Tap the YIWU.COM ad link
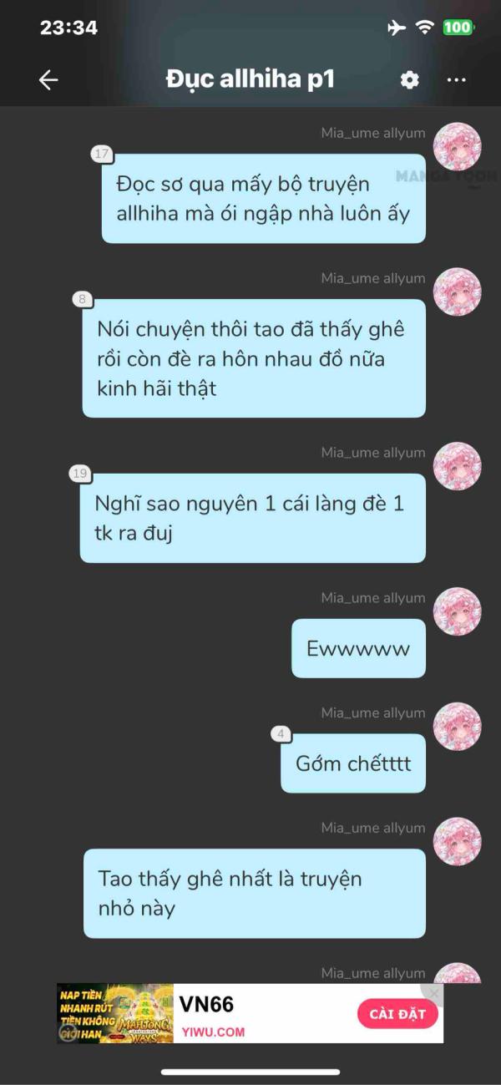This screenshot has height=1085, width=501. (212, 1032)
